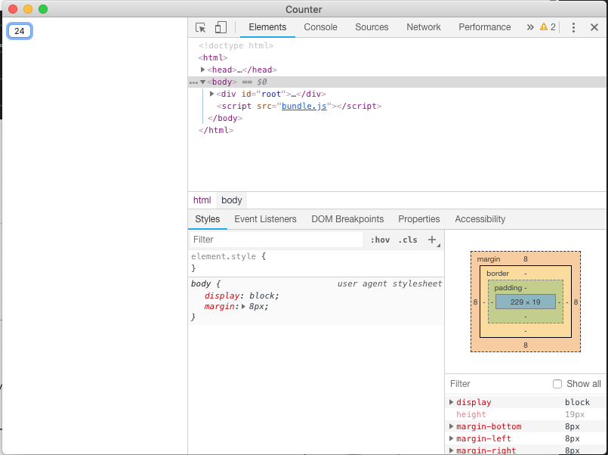The width and height of the screenshot is (608, 455).
Task: Click the bottom margin value 8
Action: [x=526, y=345]
